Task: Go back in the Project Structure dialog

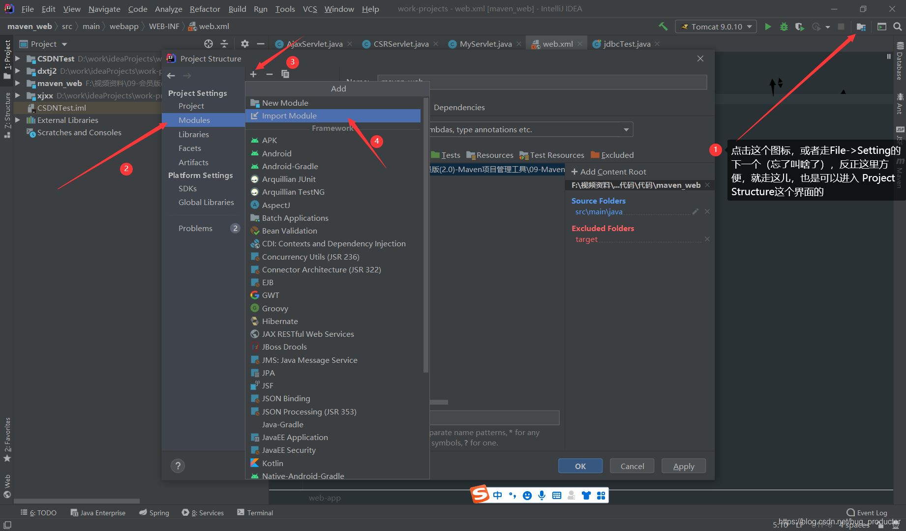Action: (x=171, y=75)
